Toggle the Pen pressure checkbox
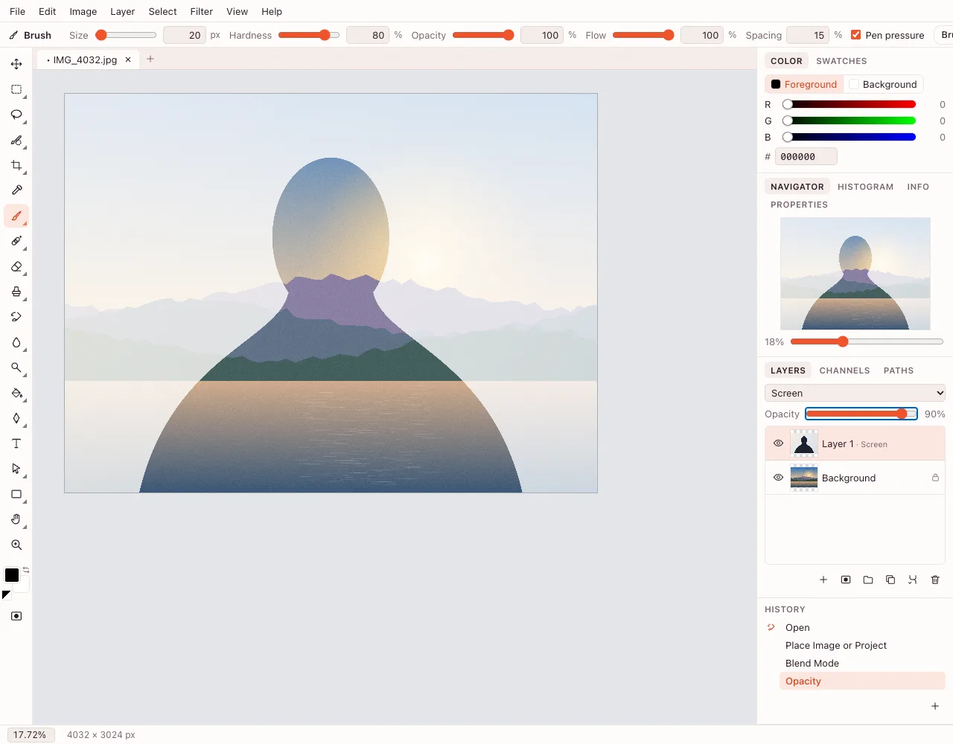The image size is (953, 744). [x=856, y=35]
